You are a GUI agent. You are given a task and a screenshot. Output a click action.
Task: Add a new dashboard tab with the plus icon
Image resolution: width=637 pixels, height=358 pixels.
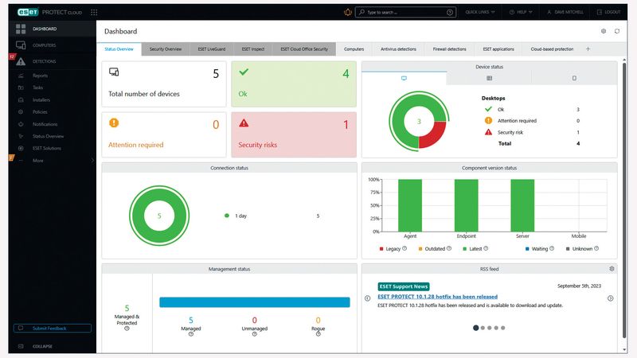(x=588, y=49)
